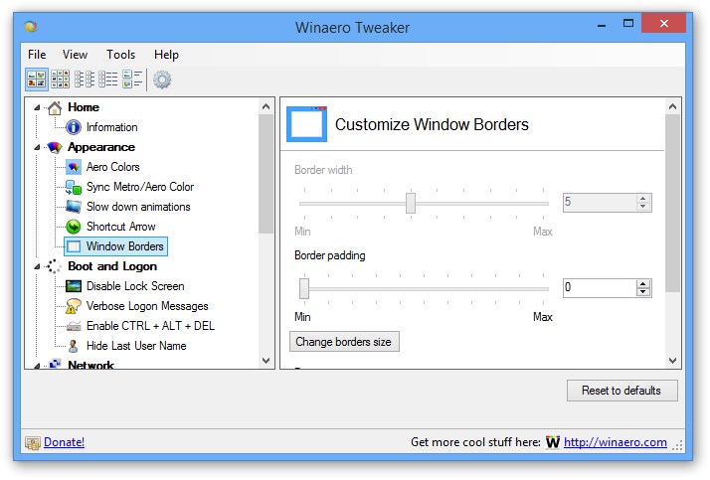Open the Donate! link
The width and height of the screenshot is (710, 480).
(x=64, y=442)
